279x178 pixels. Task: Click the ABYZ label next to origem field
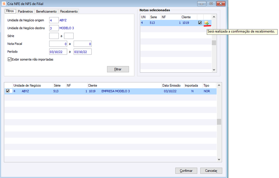[63, 20]
